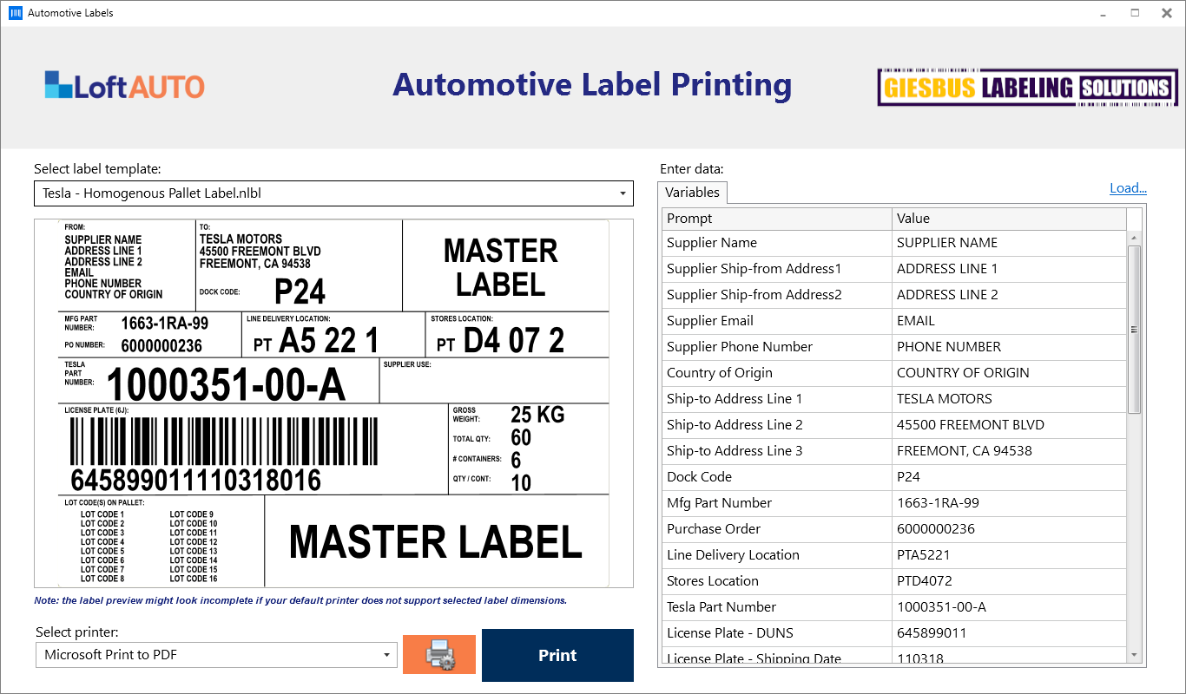Open printer settings via the orange printer icon
Viewport: 1186px width, 694px height.
point(439,654)
